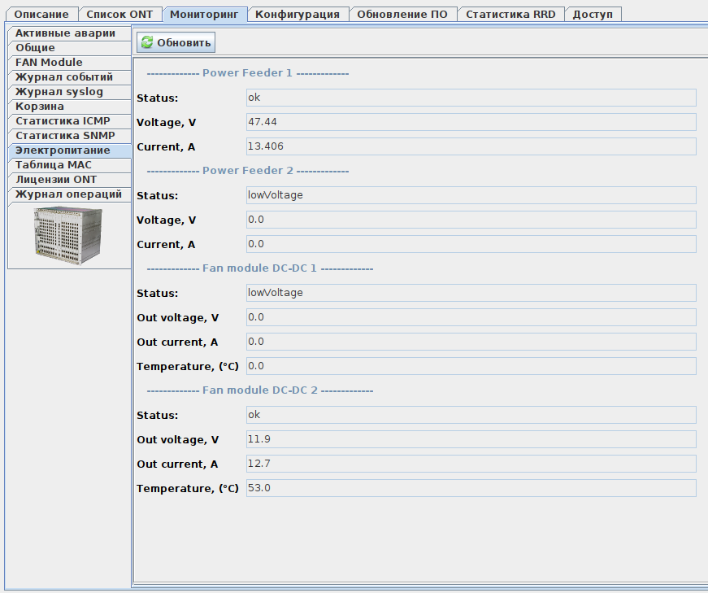Open the Статистика RRD tab

click(510, 15)
